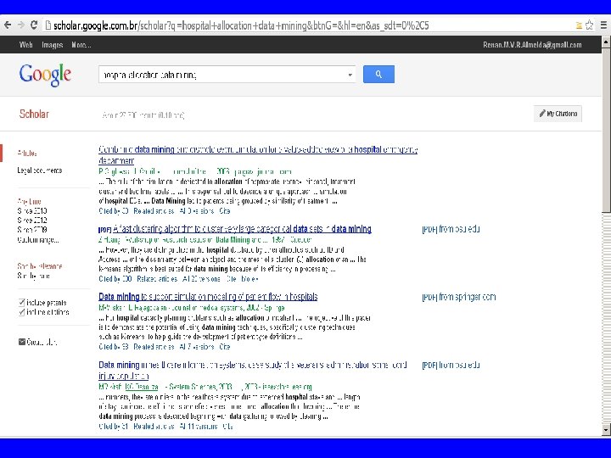The image size is (611, 458).
Task: Select 'Legal documents' in the left sidebar
Action: pos(39,170)
